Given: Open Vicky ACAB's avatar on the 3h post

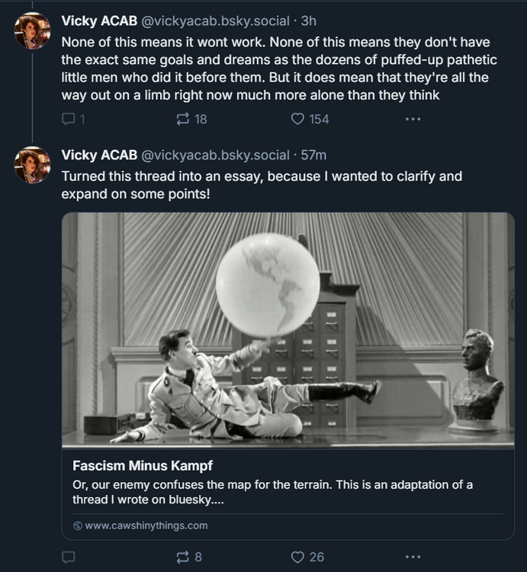Looking at the screenshot, I should [x=33, y=31].
